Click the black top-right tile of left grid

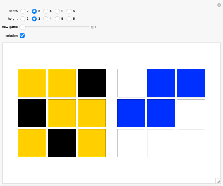coord(92,83)
